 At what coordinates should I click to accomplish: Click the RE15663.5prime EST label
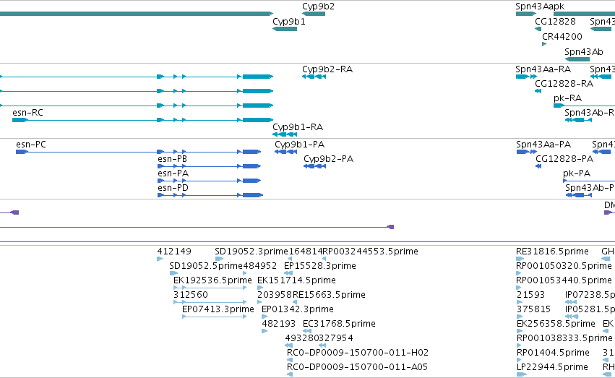(329, 295)
